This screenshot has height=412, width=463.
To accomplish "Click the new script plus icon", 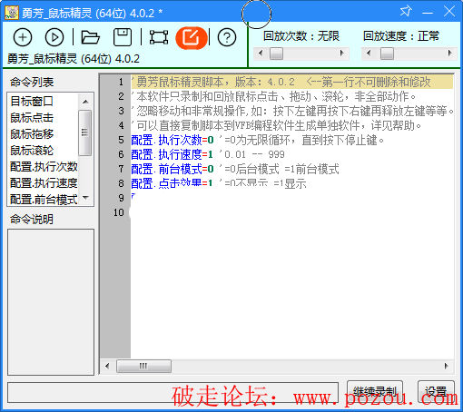I will tap(23, 37).
